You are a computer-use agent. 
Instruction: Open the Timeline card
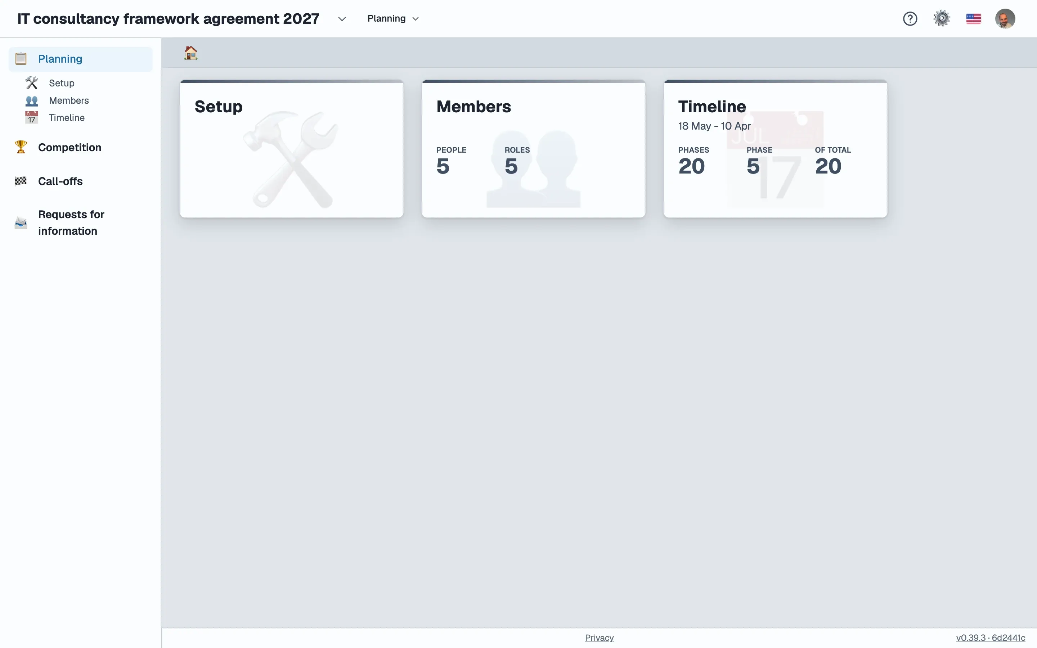pyautogui.click(x=775, y=149)
